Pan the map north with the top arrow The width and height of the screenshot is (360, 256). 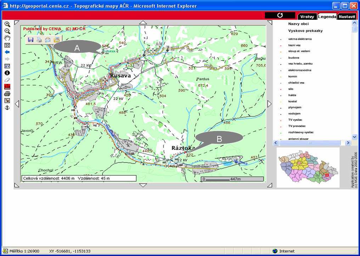pos(143,22)
